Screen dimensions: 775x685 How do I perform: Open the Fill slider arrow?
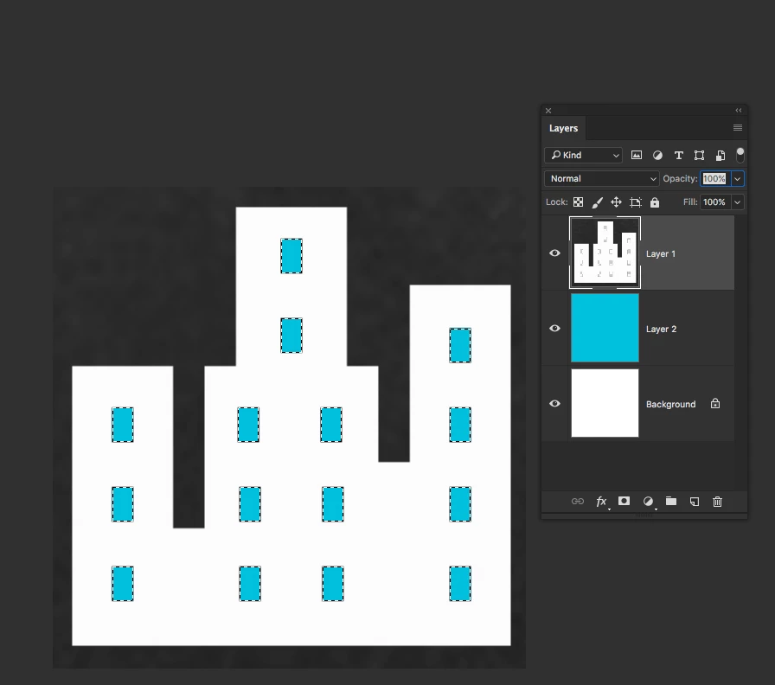(738, 202)
